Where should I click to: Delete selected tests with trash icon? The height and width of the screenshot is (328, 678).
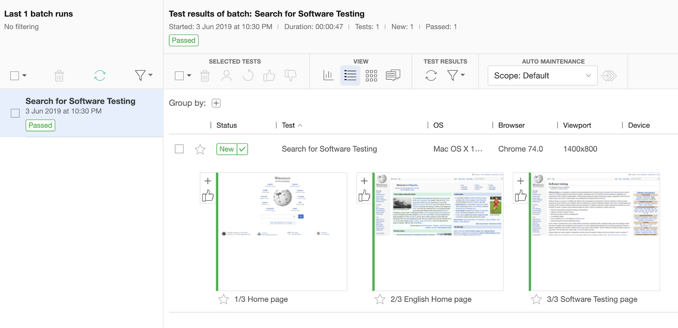coord(205,76)
